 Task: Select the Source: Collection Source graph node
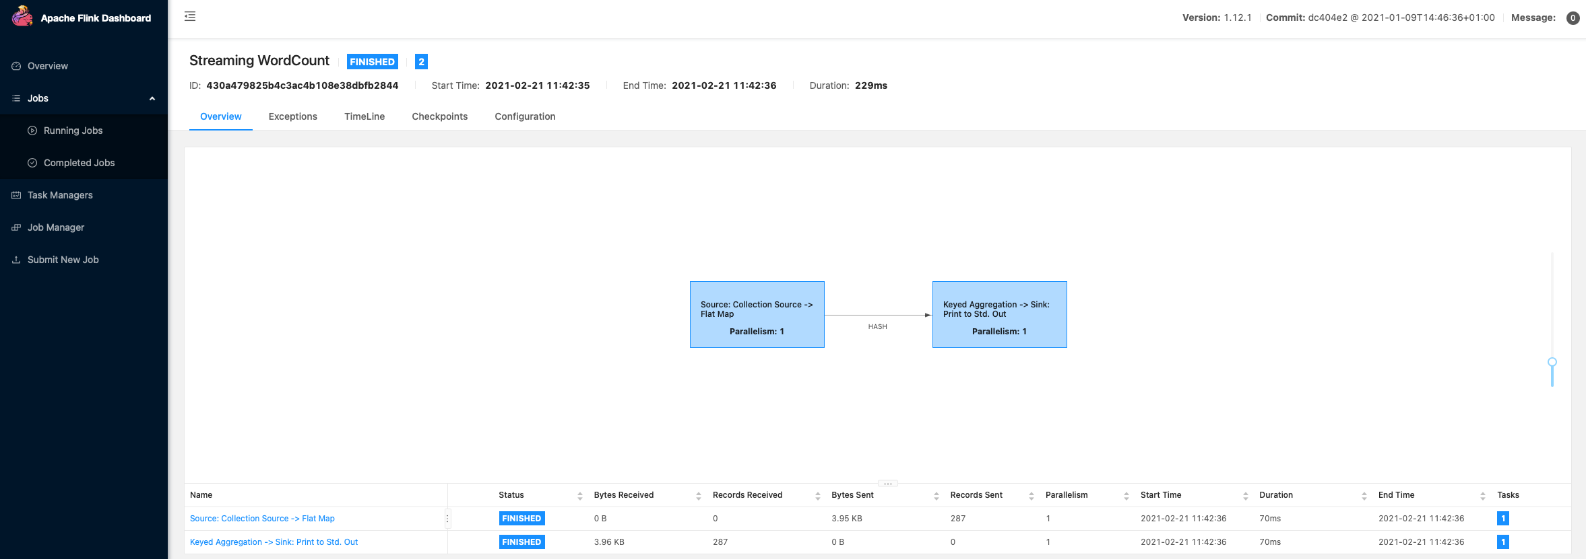point(757,314)
